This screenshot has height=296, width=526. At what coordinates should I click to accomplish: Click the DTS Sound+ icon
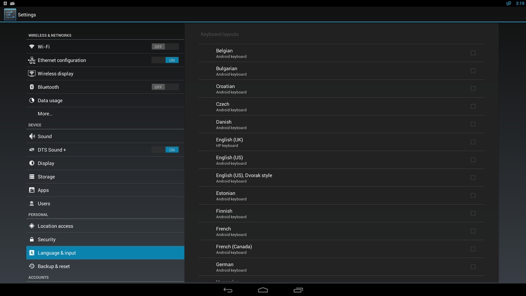point(32,149)
